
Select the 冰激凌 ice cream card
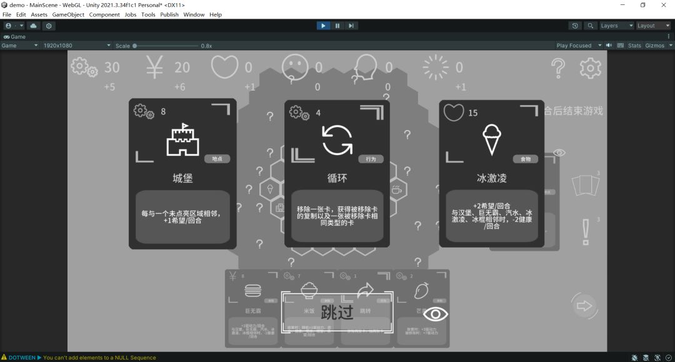point(492,173)
